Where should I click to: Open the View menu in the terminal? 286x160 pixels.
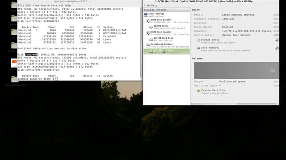click(x=36, y=6)
